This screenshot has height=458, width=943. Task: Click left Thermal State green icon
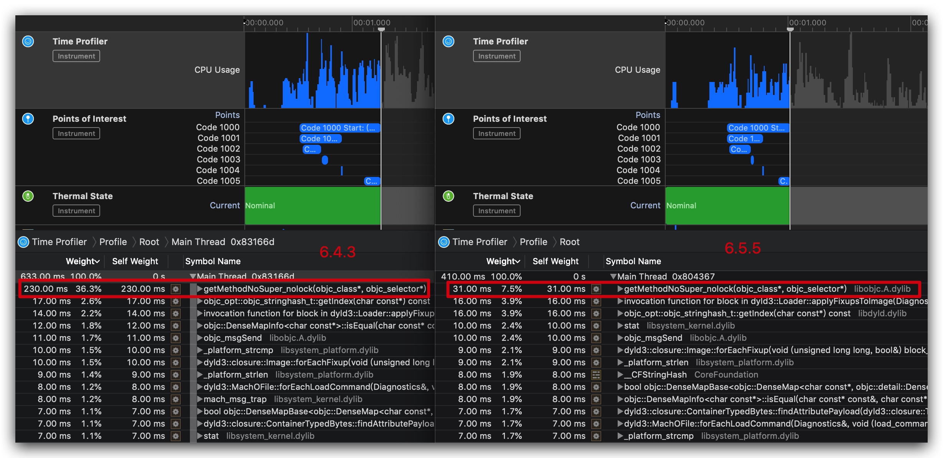(x=28, y=196)
